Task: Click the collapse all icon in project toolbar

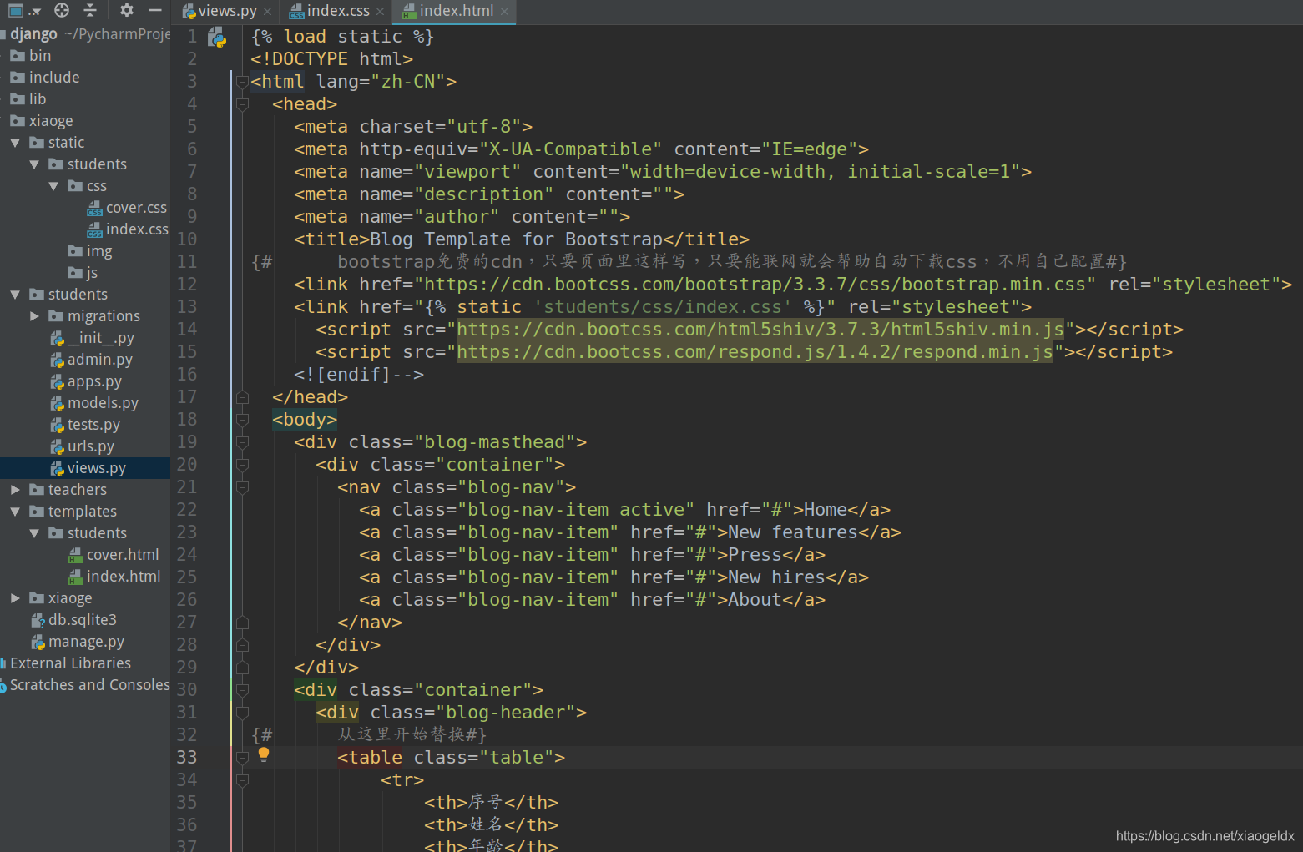Action: (90, 10)
